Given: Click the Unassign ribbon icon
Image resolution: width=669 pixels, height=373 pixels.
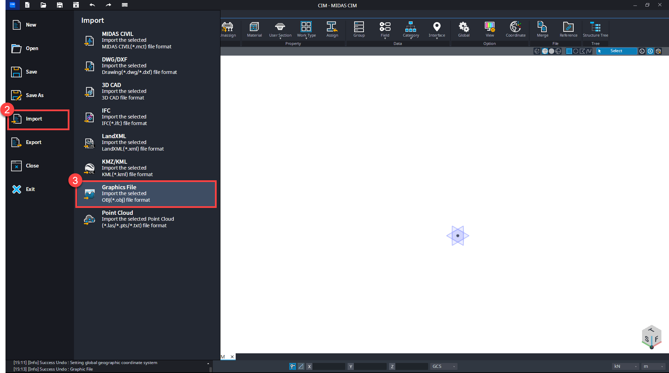Looking at the screenshot, I should click(x=228, y=29).
